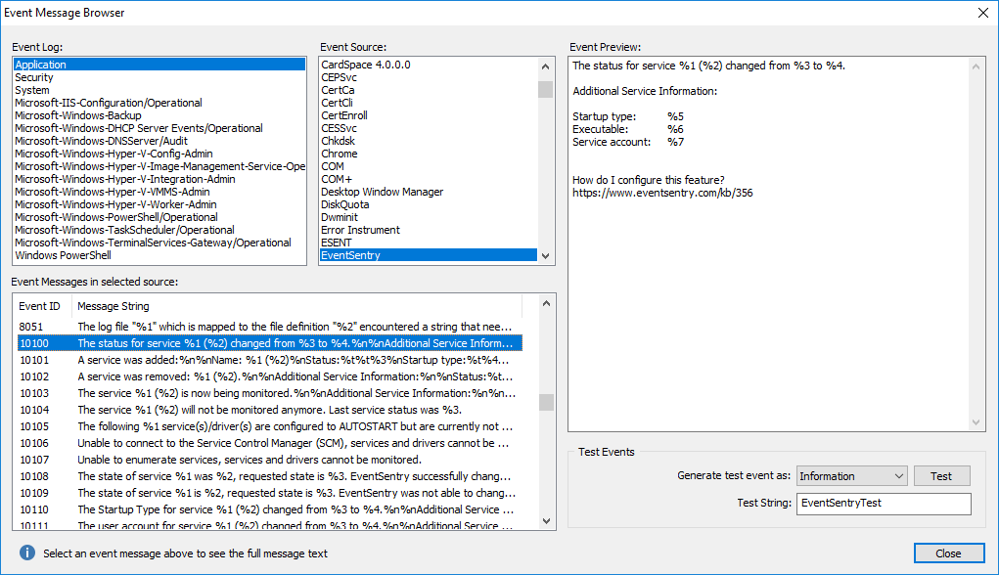Screen dimensions: 999x575
Task: Close the Event Message Browser window
Action: coord(983,13)
